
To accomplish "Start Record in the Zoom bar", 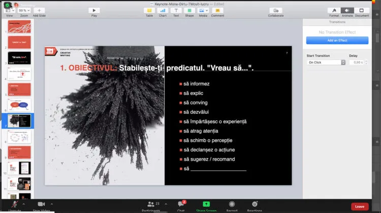I will coord(232,206).
